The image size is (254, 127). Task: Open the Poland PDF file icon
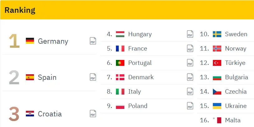pyautogui.click(x=190, y=106)
